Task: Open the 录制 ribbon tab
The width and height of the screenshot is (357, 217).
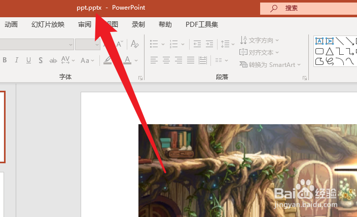Action: (x=138, y=24)
